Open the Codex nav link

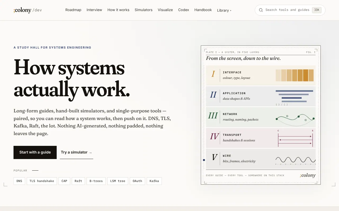[x=184, y=10]
